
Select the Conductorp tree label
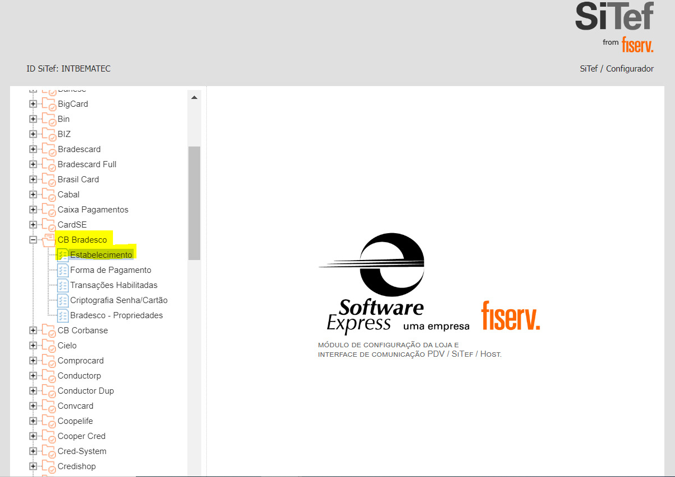[x=79, y=376]
